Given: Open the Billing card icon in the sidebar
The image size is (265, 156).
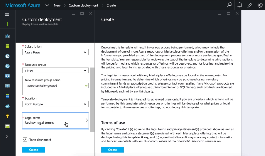Looking at the screenshot, I should pos(8,126).
